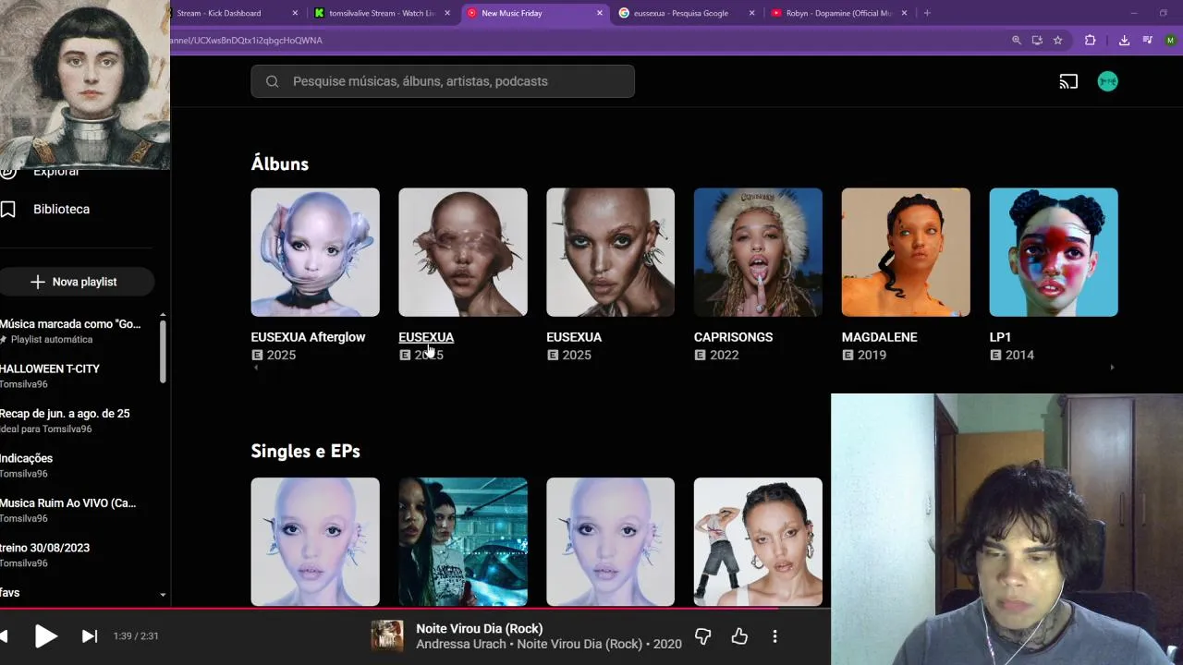
Task: Close the eussexua - Pesquisa Google tab
Action: [x=751, y=13]
